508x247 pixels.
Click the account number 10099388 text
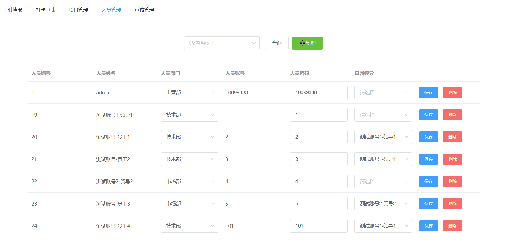(x=237, y=93)
